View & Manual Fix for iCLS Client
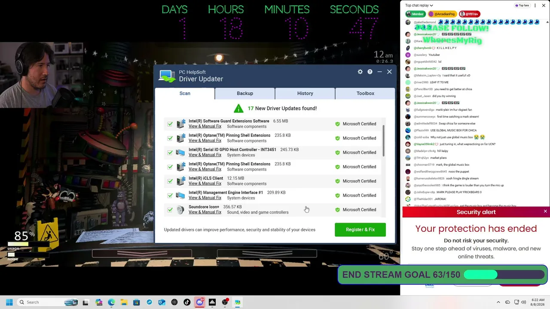Screen dimensions: 550x309 (205, 184)
